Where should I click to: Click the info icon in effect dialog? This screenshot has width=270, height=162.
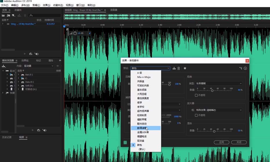coord(245,68)
